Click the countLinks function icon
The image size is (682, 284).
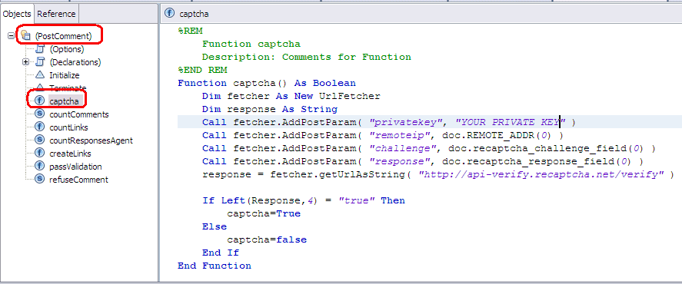40,127
